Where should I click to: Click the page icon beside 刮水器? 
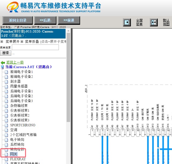click(6, 82)
